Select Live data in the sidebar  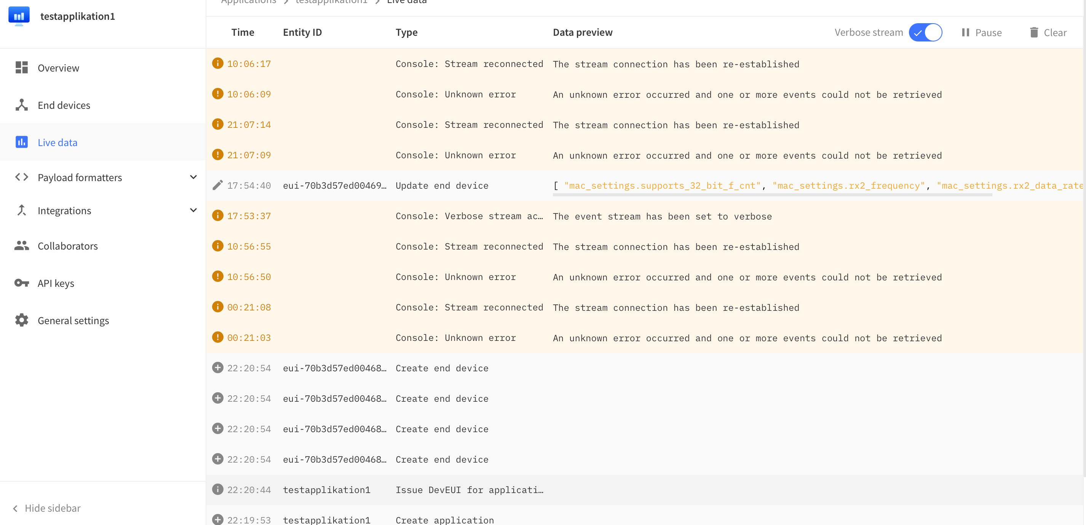57,142
